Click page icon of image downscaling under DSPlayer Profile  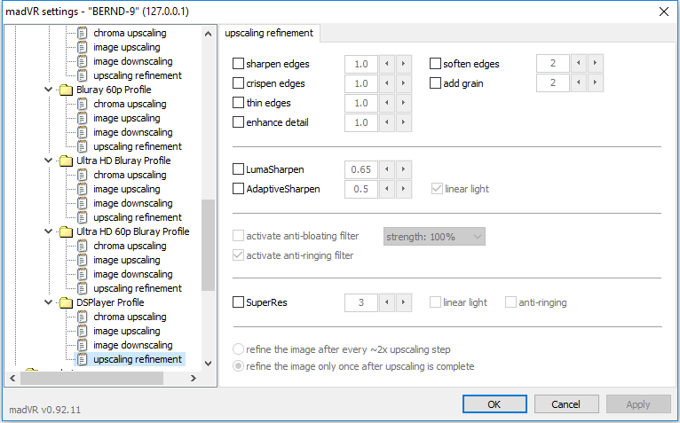(x=82, y=346)
